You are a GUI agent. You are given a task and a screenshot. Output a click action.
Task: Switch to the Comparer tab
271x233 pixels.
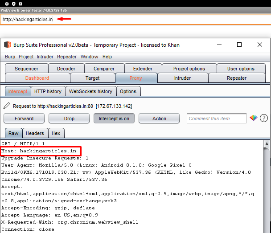tap(104, 69)
